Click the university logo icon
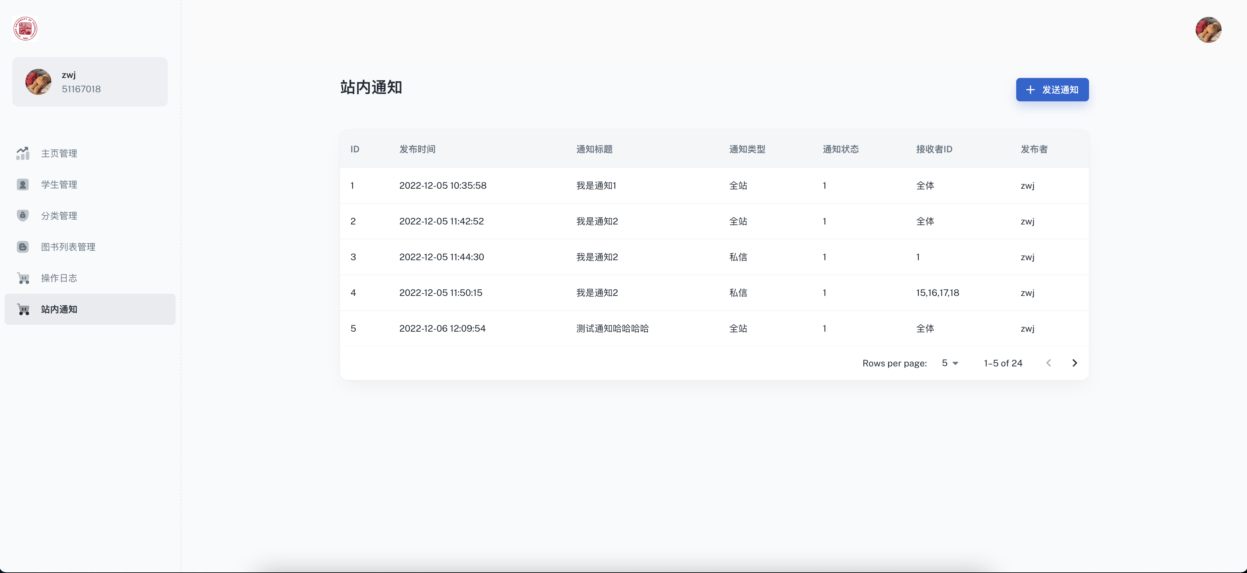Image resolution: width=1247 pixels, height=573 pixels. pos(25,29)
